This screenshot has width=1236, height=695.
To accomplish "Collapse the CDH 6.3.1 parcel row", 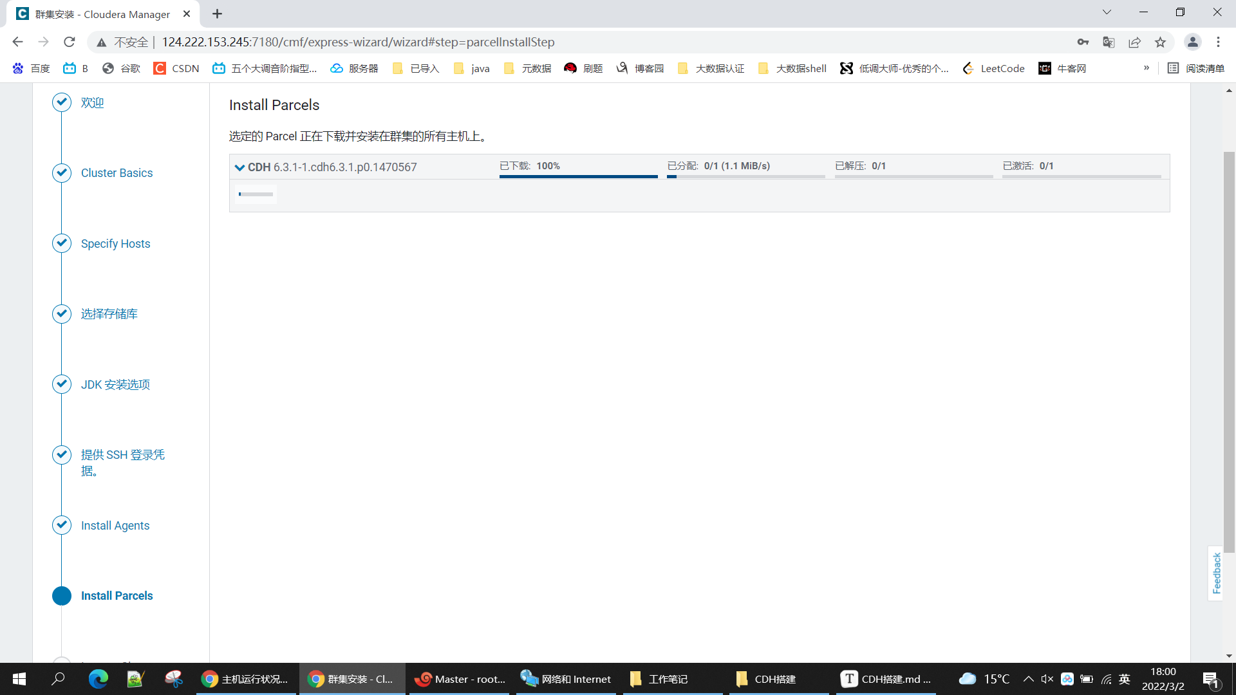I will click(x=239, y=167).
